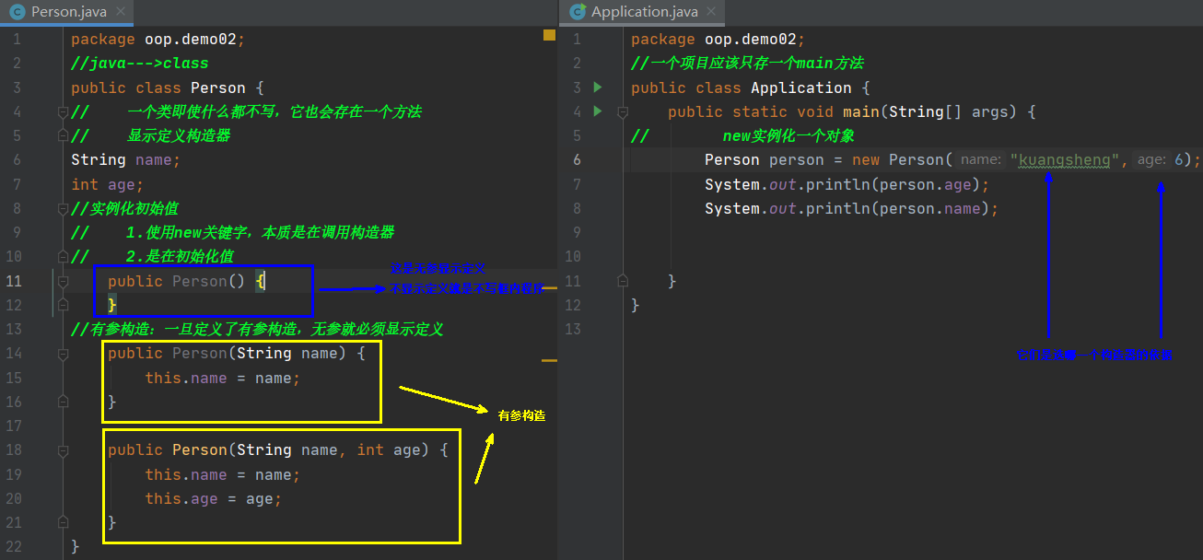Click the comment on line 13 starting '//有参构造'
The width and height of the screenshot is (1203, 560).
[258, 330]
